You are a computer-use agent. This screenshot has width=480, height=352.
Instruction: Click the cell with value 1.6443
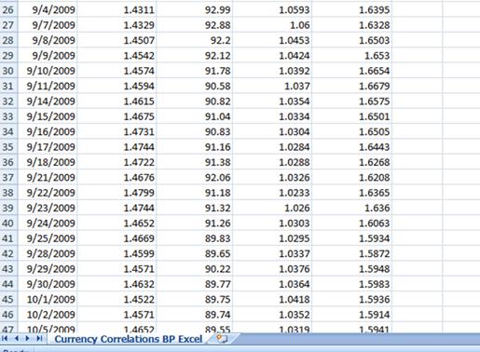pyautogui.click(x=352, y=146)
